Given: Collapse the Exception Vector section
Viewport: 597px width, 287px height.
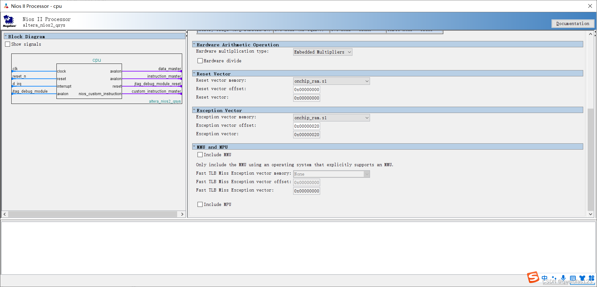Looking at the screenshot, I should point(194,110).
